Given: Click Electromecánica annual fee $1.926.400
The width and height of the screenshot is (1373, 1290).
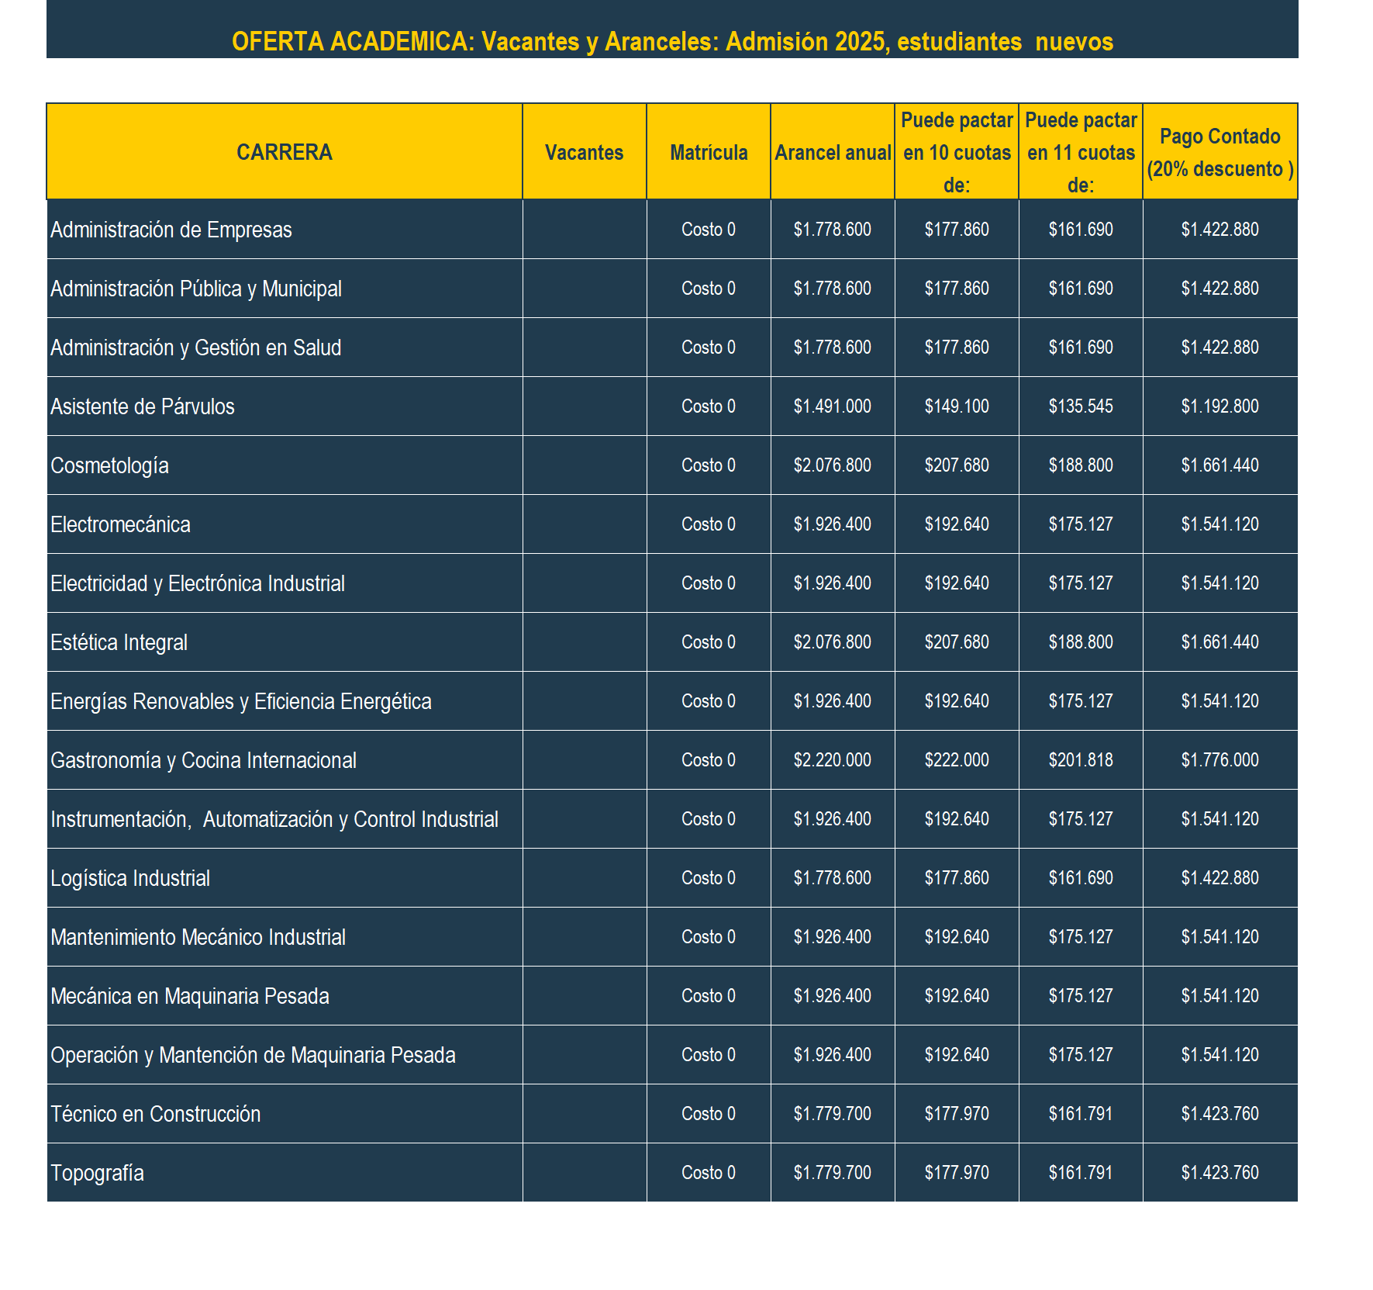Looking at the screenshot, I should click(x=833, y=524).
